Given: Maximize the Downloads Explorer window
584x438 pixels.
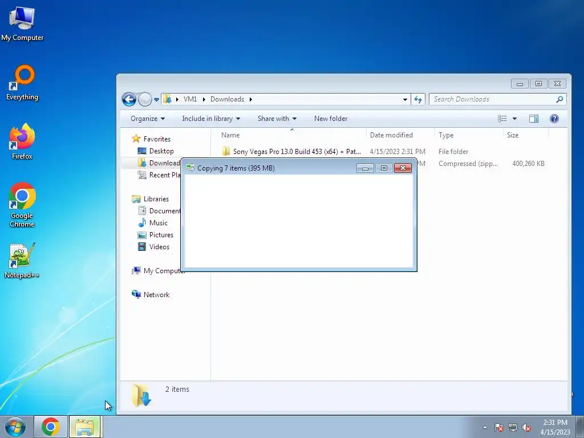Looking at the screenshot, I should coord(538,84).
